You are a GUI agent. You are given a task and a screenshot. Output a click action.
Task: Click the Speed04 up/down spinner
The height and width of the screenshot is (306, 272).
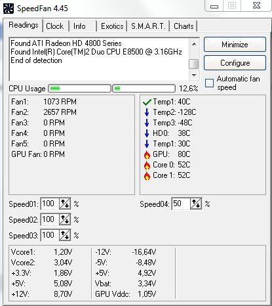(x=196, y=204)
